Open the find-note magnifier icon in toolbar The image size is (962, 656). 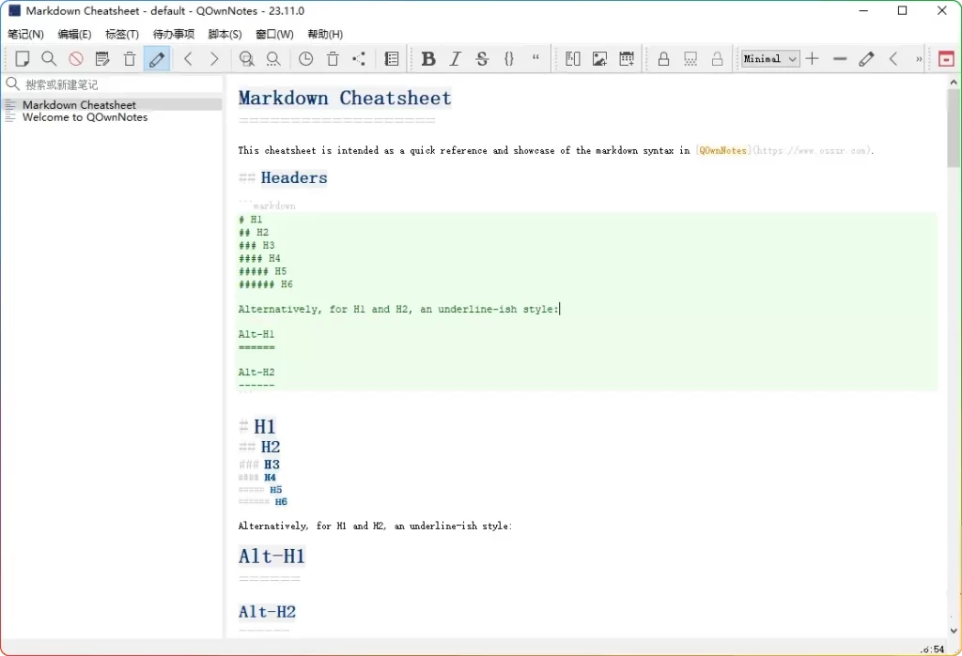[x=49, y=59]
